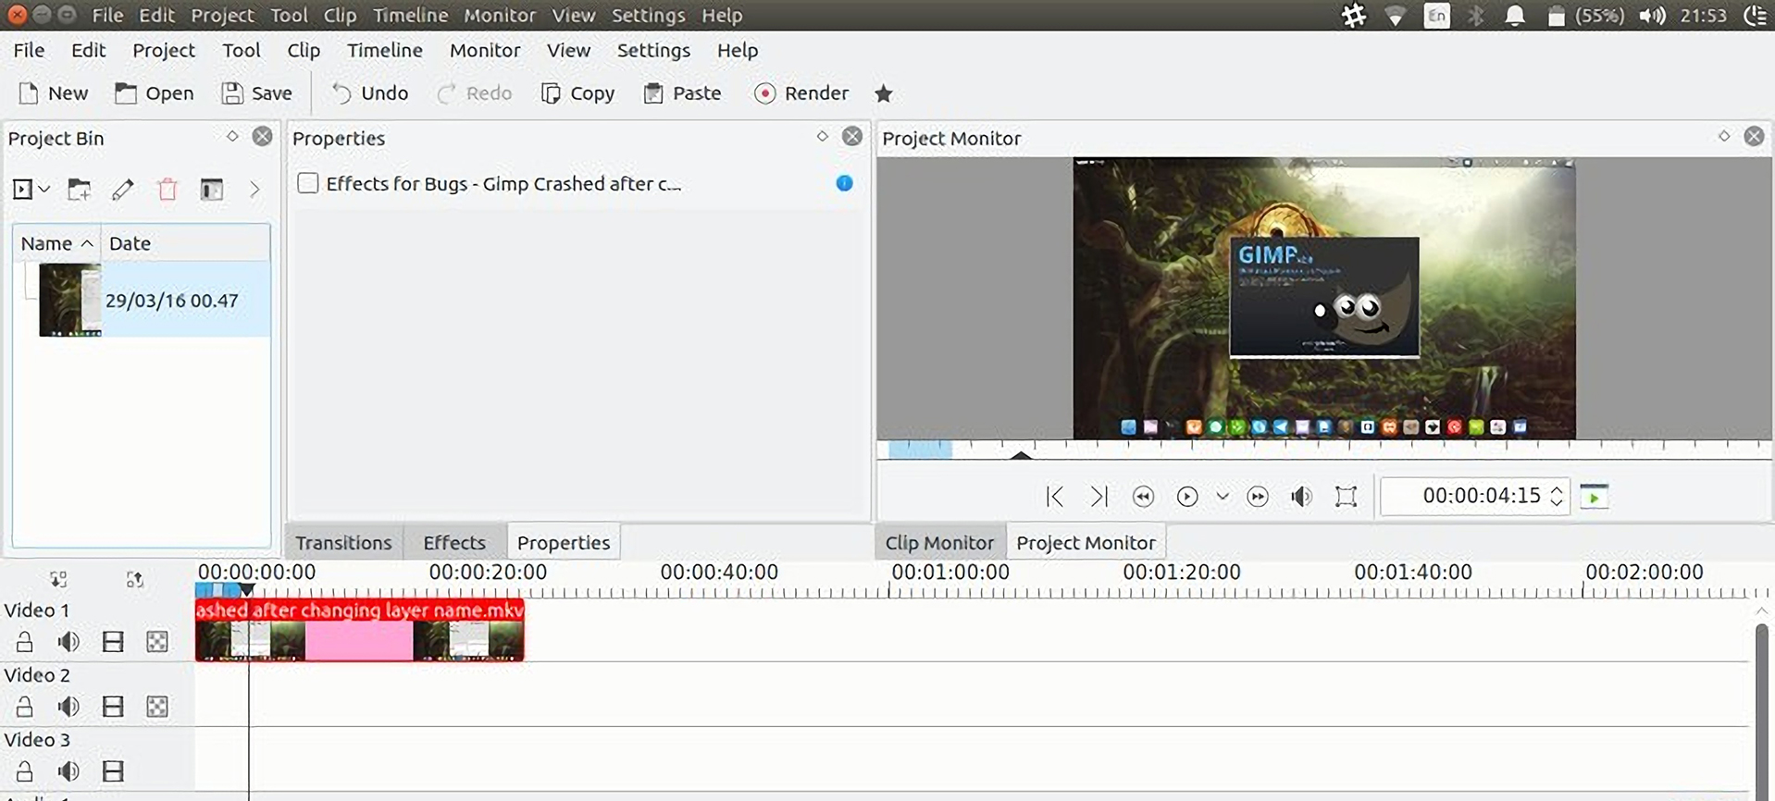Click the set zone crop icon in monitor
The height and width of the screenshot is (801, 1775).
(x=1347, y=497)
